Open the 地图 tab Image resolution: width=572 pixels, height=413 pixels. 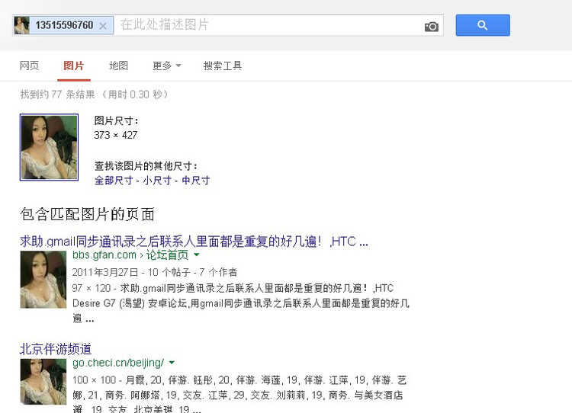[x=118, y=66]
